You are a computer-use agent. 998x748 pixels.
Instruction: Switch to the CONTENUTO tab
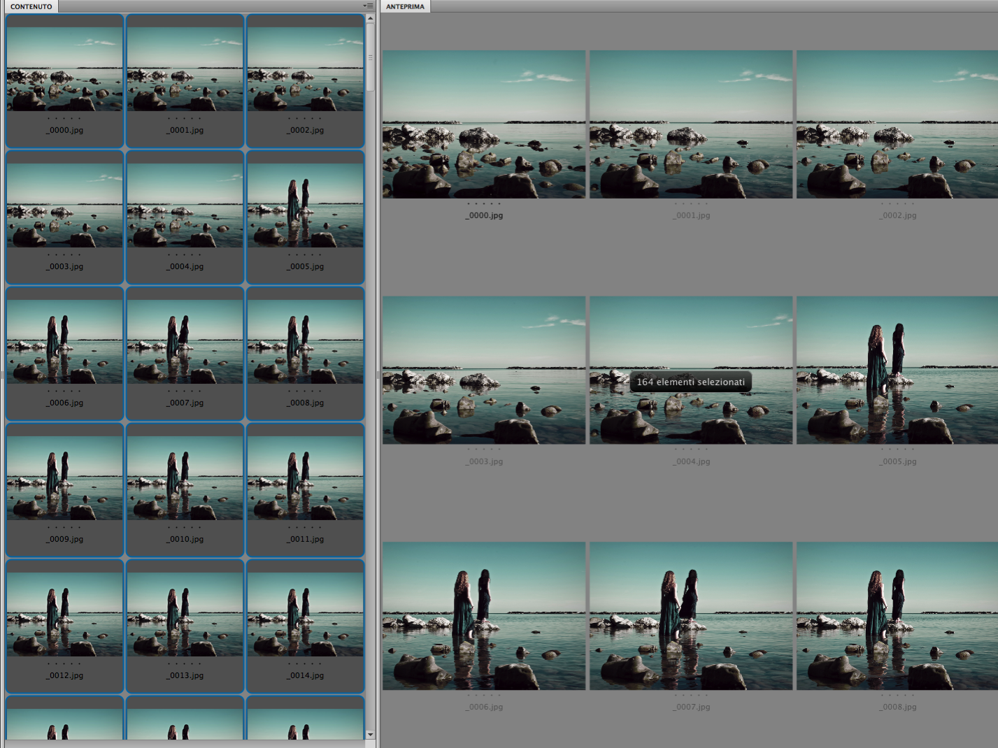pos(31,6)
